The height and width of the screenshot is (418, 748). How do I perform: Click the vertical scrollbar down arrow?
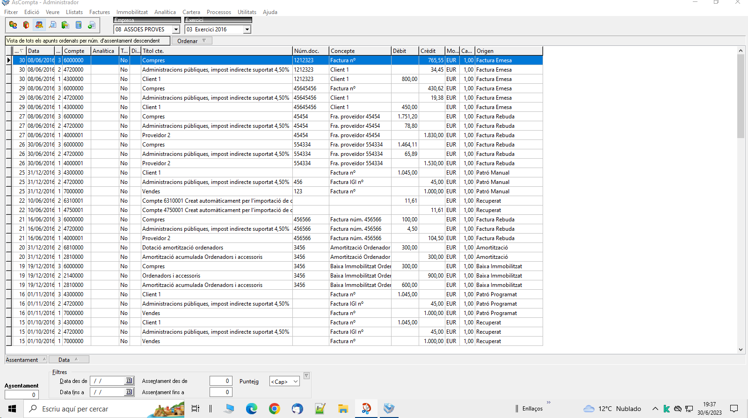[741, 349]
